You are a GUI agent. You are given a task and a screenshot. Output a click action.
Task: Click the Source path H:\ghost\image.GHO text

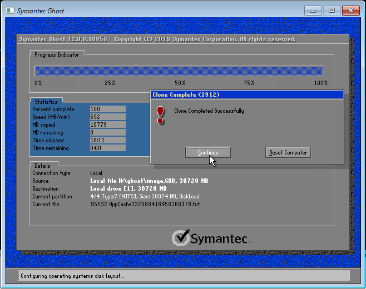tap(149, 181)
